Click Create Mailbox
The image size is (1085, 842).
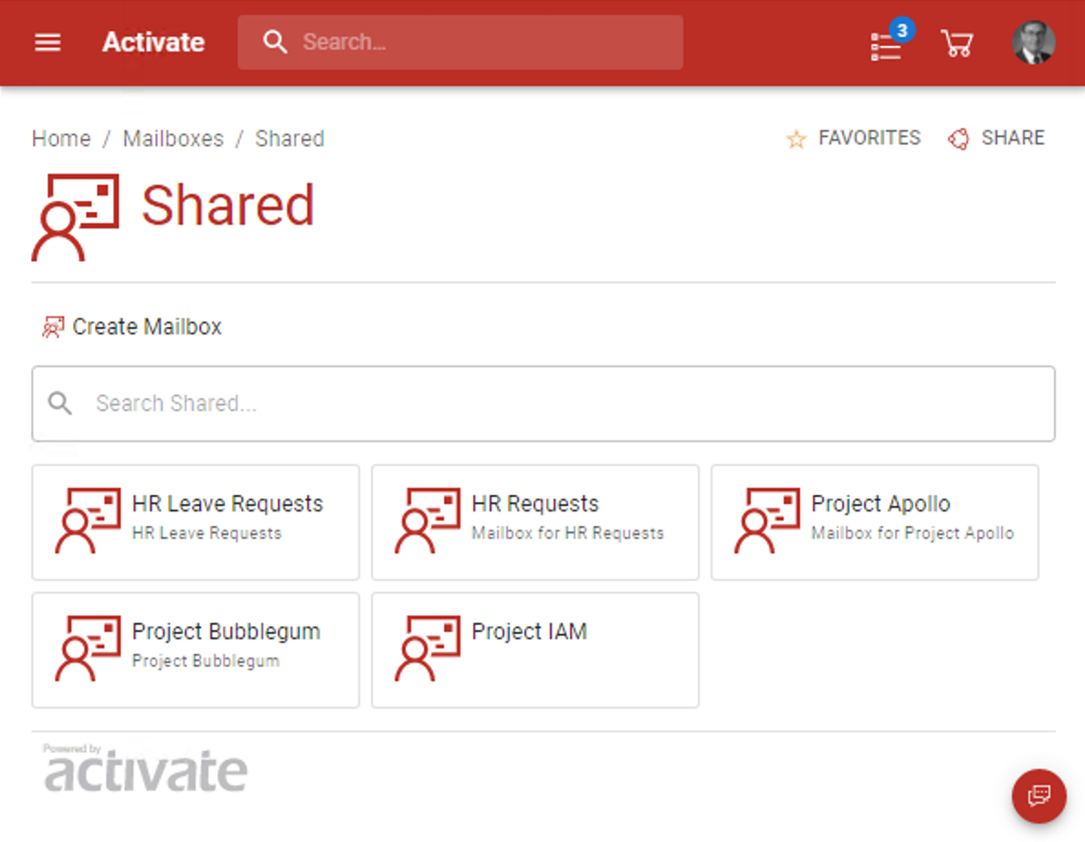tap(147, 327)
